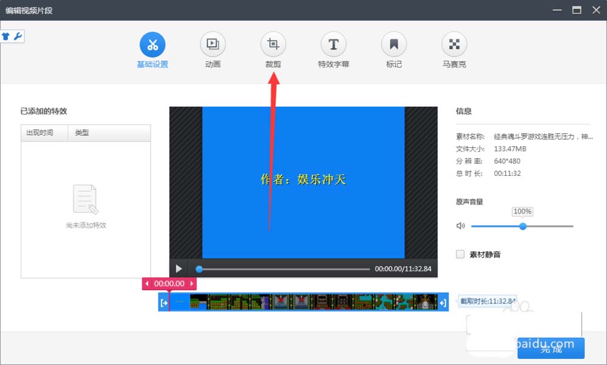Minimize the 编辑视频片段 window

pyautogui.click(x=557, y=10)
